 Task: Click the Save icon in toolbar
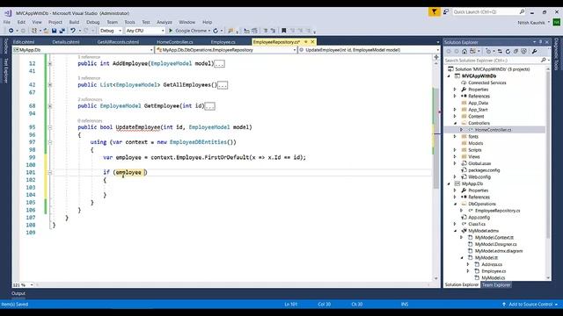coord(54,31)
